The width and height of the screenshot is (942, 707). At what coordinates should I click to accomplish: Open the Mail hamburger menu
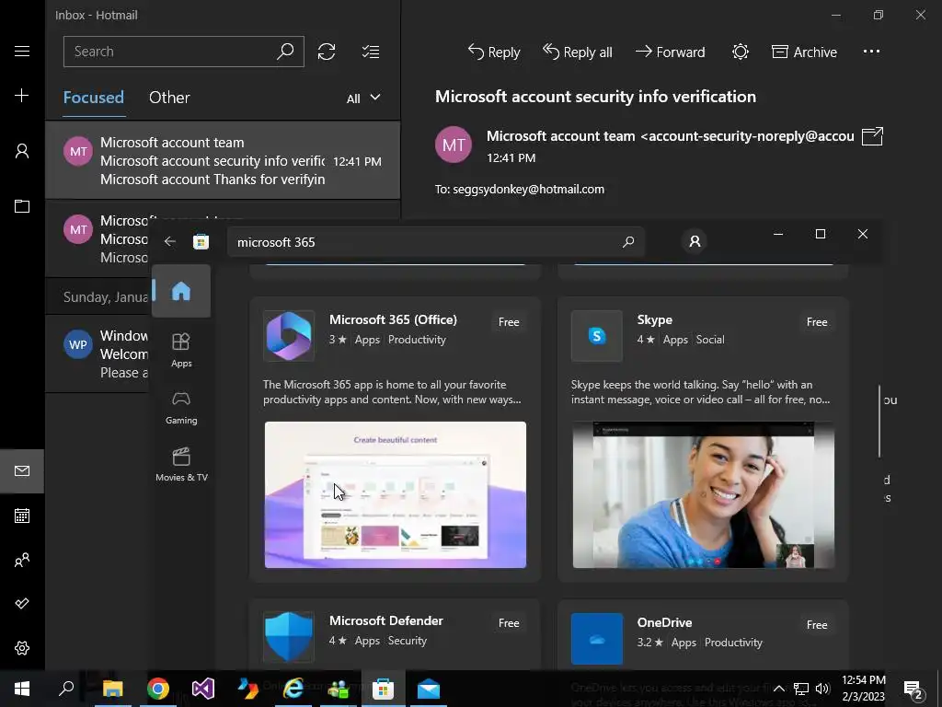click(x=22, y=52)
